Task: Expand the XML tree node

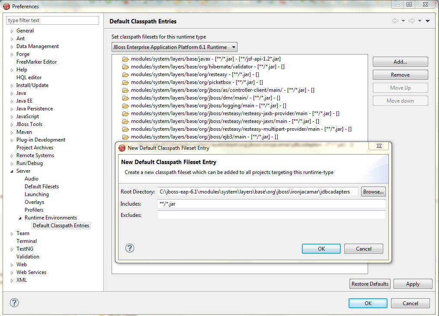Action: tap(12, 281)
